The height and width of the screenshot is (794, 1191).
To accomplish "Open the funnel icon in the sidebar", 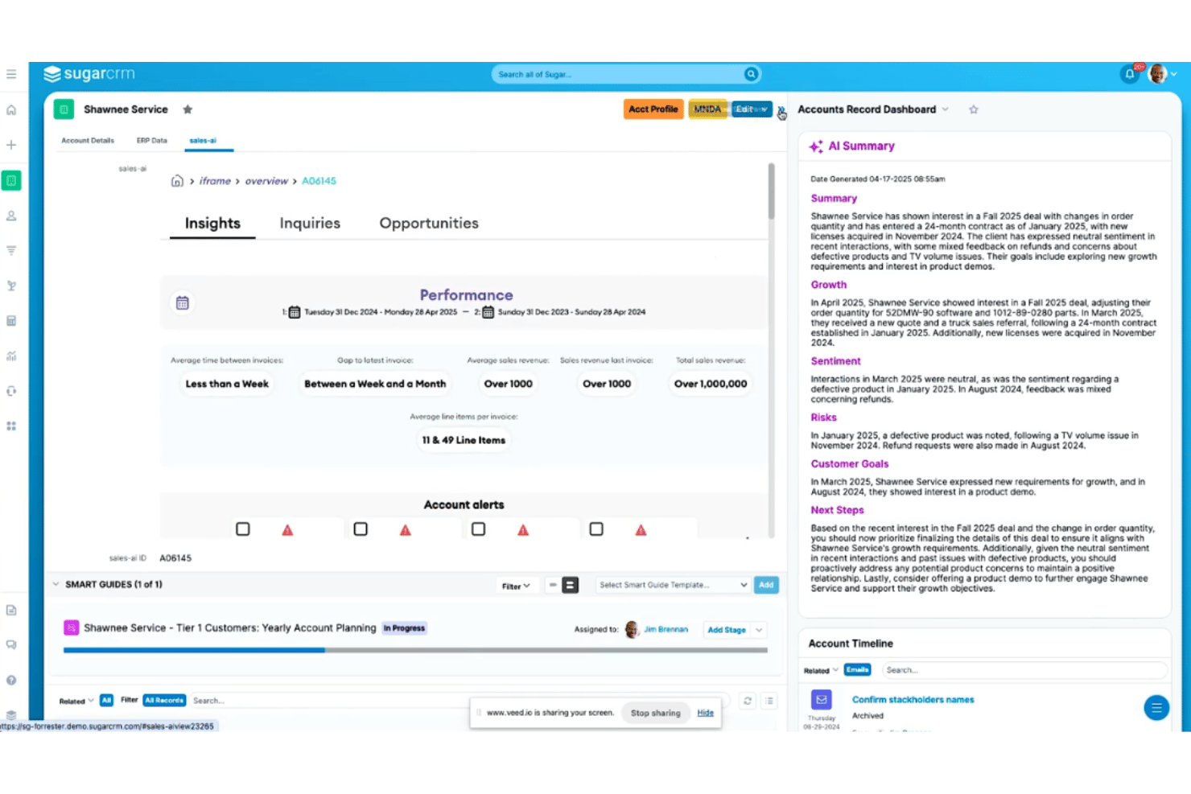I will pyautogui.click(x=11, y=250).
